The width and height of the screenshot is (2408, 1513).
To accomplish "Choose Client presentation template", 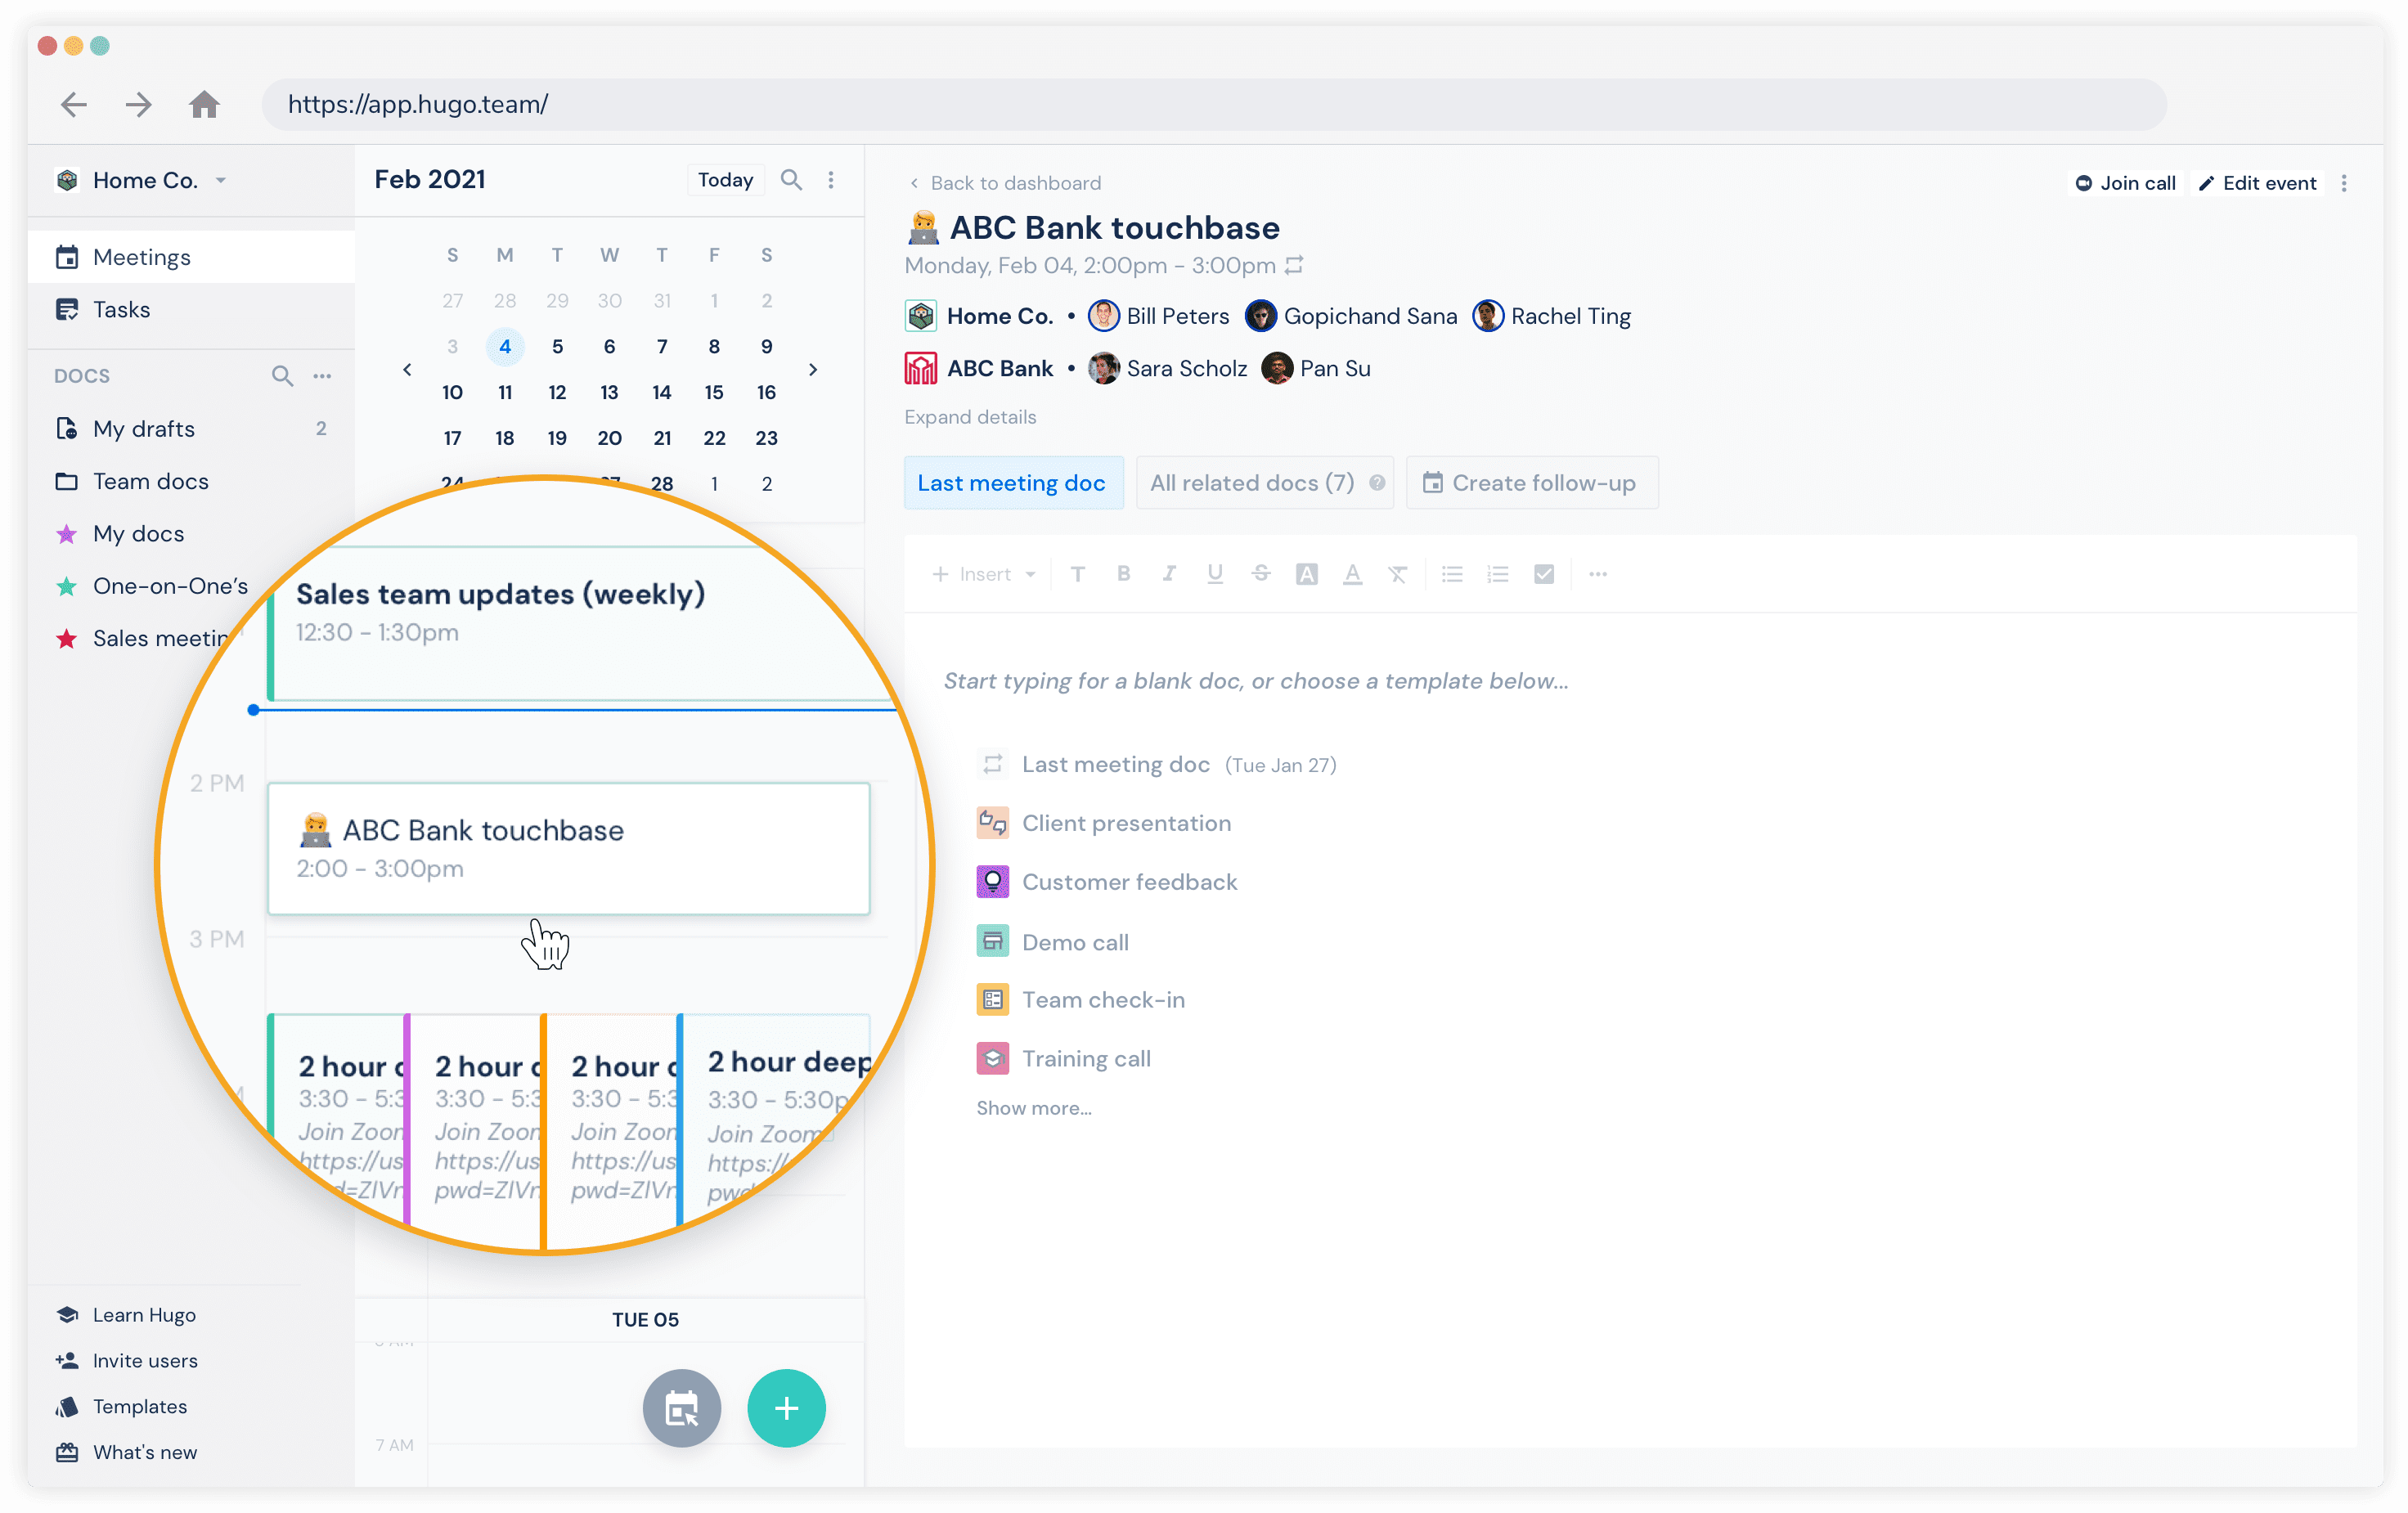I will pyautogui.click(x=1104, y=824).
